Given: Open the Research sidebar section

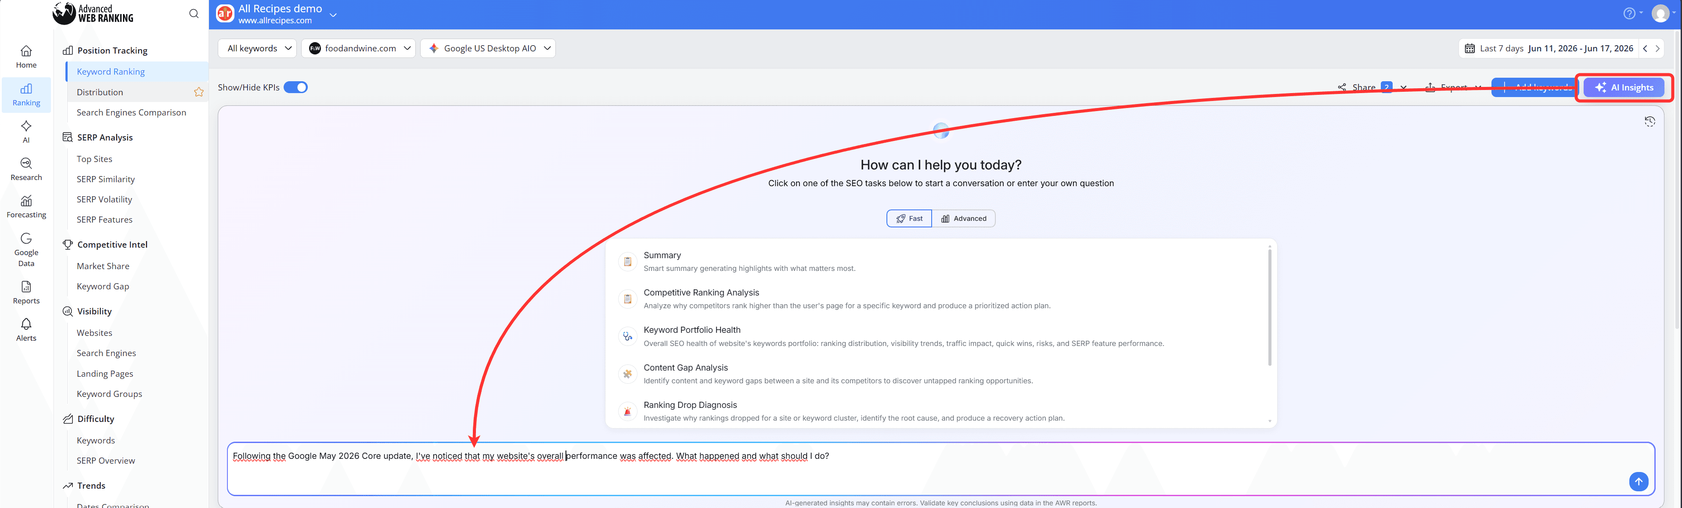Looking at the screenshot, I should point(26,169).
